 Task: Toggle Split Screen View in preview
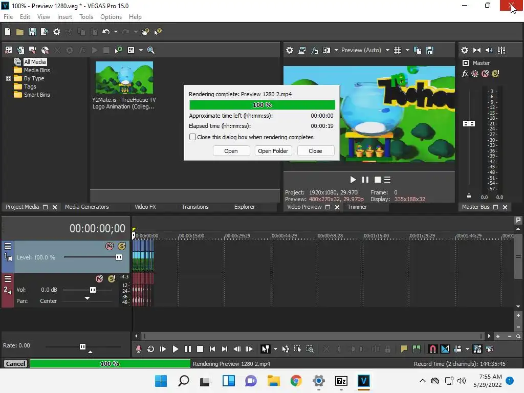click(326, 50)
